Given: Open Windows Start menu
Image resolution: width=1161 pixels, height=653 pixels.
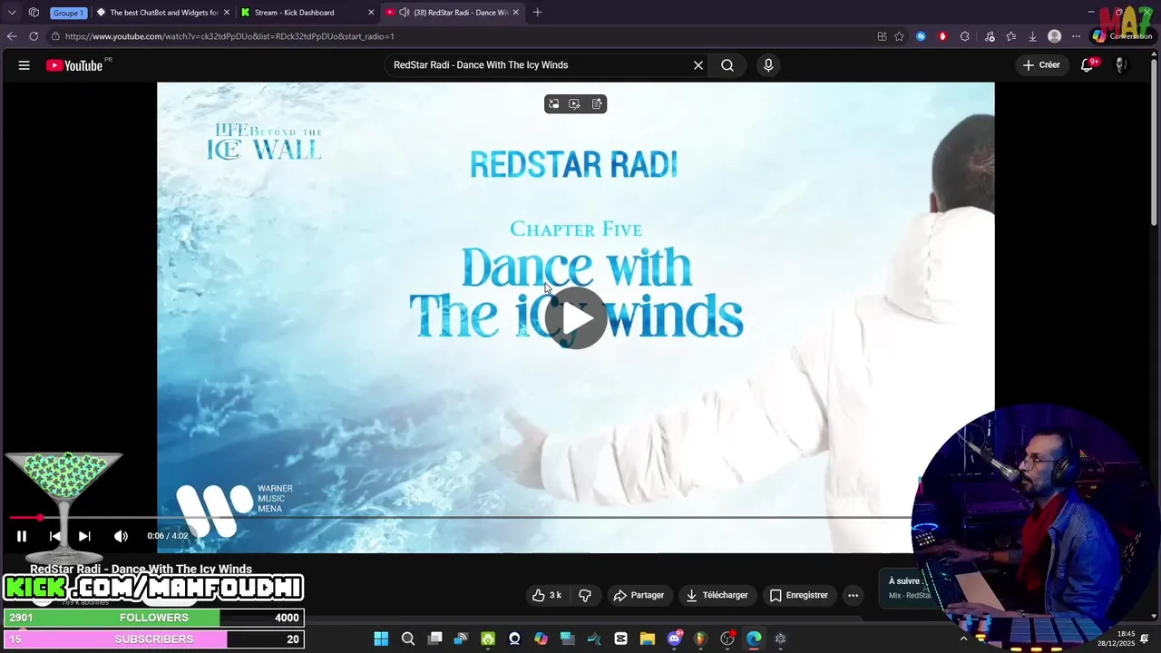Looking at the screenshot, I should 381,638.
